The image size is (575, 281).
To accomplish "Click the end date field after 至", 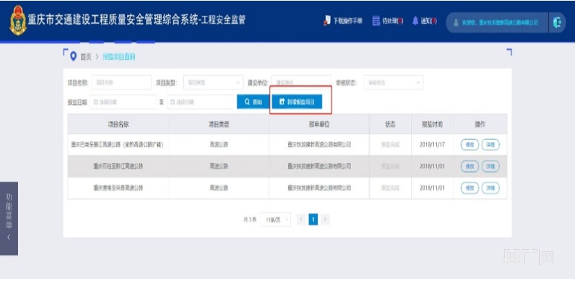I will 200,102.
